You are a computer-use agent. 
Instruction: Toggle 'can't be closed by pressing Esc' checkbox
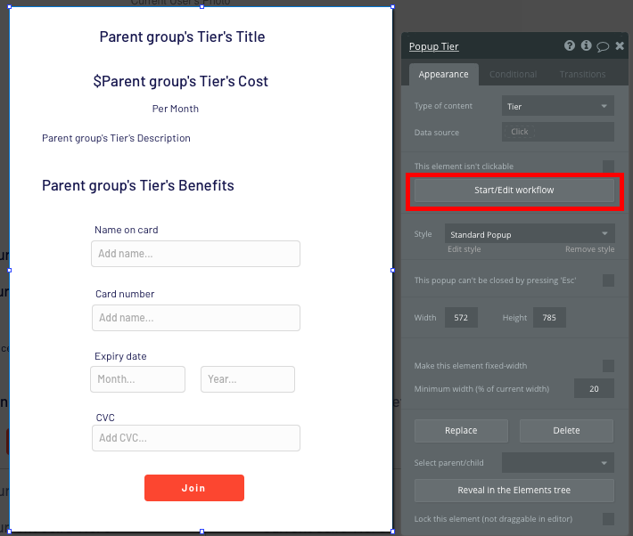pyautogui.click(x=608, y=280)
